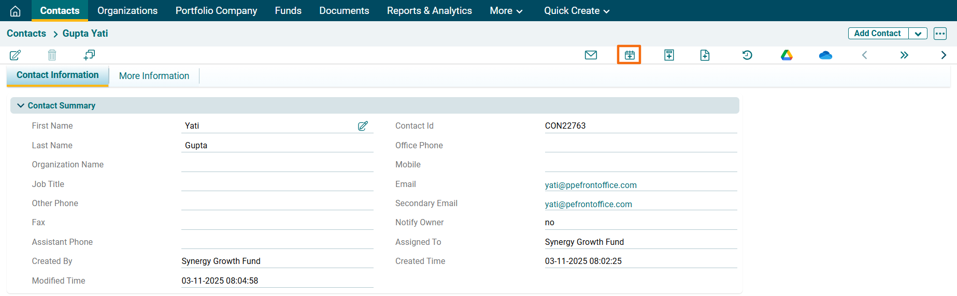Go to next record with right arrow
957x296 pixels.
943,55
